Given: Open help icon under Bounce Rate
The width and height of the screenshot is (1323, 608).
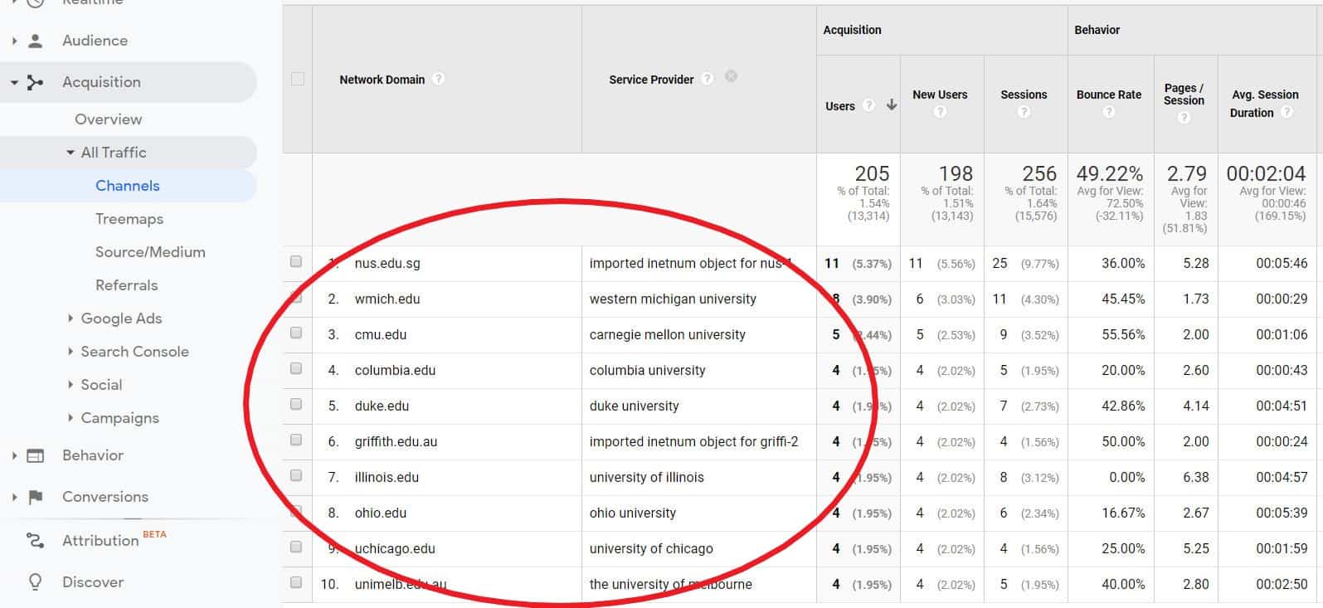Looking at the screenshot, I should (1108, 111).
